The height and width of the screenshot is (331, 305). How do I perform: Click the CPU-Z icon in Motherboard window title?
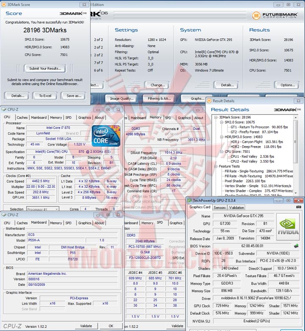coord(4,215)
